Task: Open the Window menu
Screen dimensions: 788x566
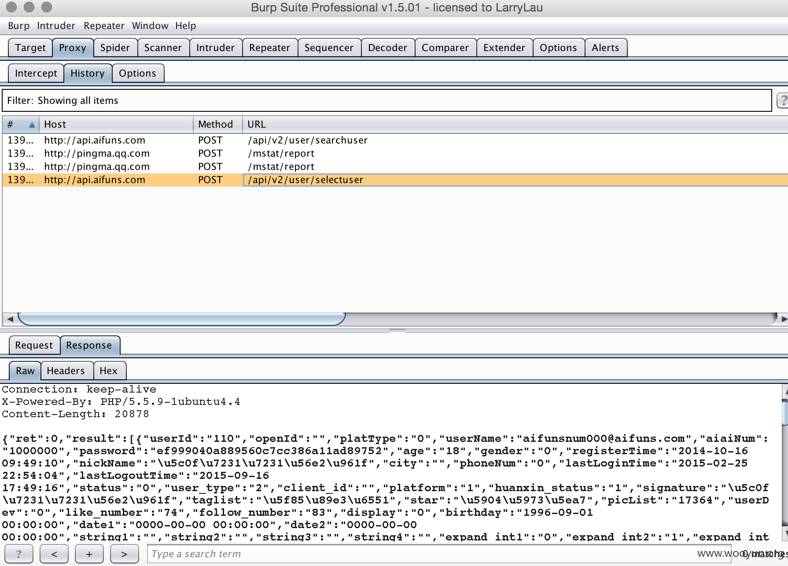Action: (150, 26)
